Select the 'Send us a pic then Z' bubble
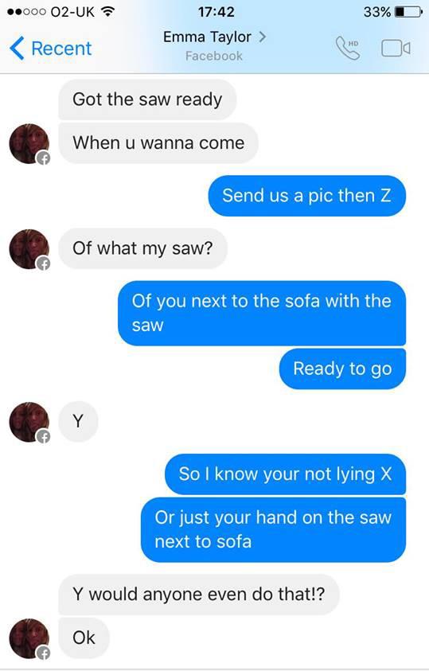 tap(306, 196)
